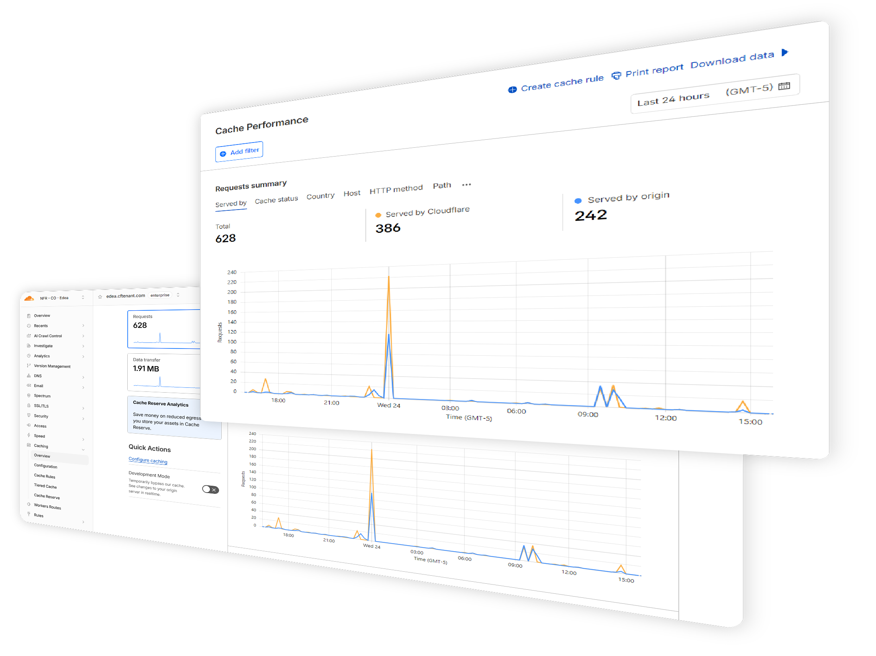876x656 pixels.
Task: Expand the Investigate chevron
Action: coord(83,346)
